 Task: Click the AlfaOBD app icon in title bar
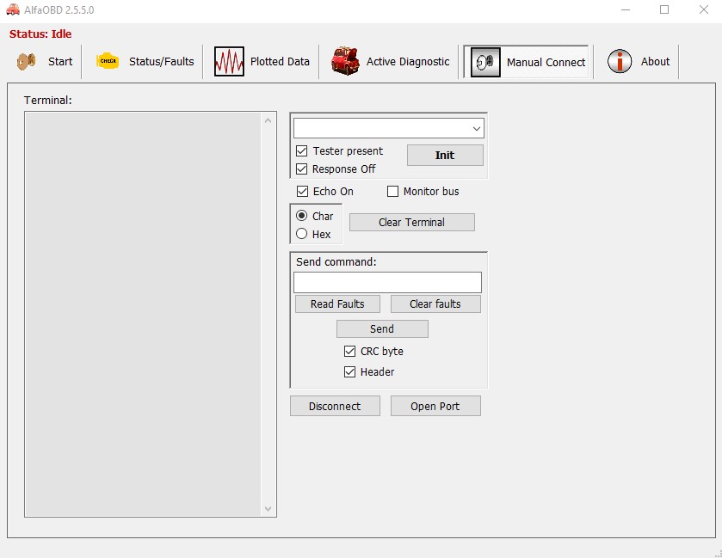click(13, 9)
